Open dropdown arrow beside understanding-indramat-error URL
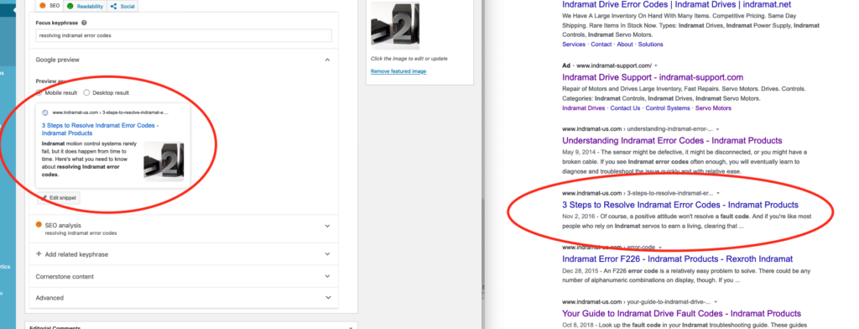This screenshot has width=859, height=329. click(718, 129)
